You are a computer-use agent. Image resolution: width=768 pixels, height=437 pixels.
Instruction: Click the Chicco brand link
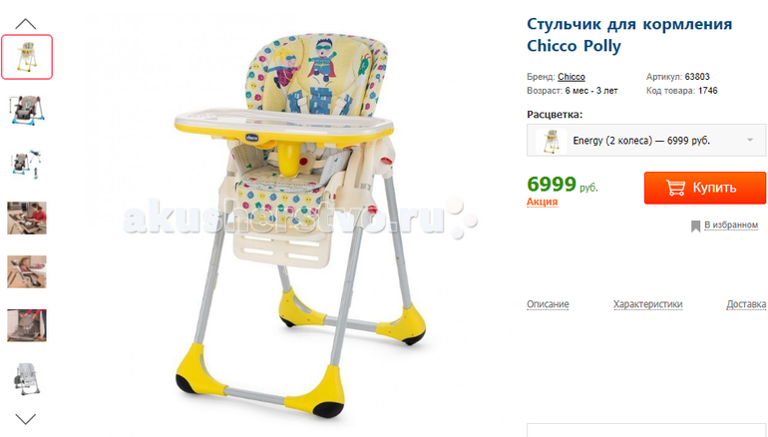pos(572,77)
